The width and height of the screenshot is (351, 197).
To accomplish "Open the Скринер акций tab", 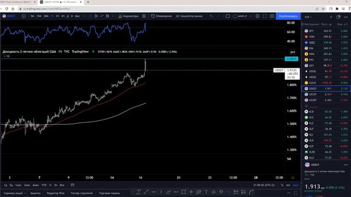I will coord(13,193).
